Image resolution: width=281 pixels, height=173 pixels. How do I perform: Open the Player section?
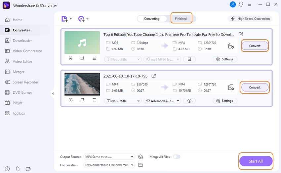click(14, 103)
